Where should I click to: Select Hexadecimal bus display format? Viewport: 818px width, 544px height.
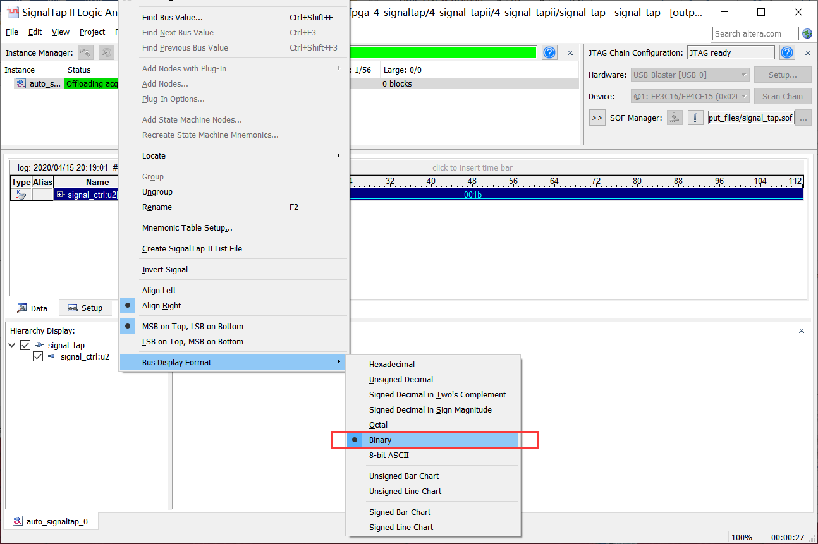coord(392,365)
